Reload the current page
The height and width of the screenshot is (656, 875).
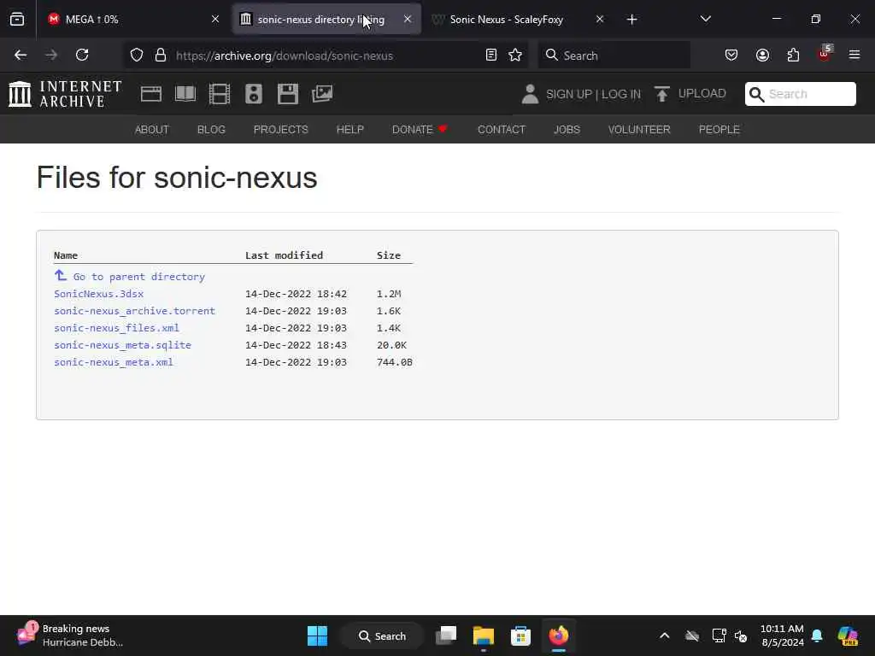82,55
